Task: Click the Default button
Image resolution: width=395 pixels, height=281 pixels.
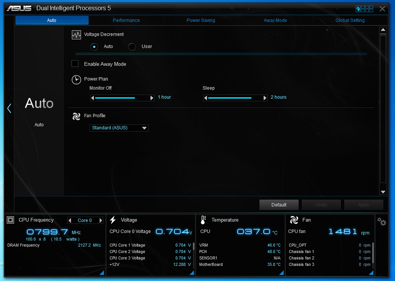Action: [279, 205]
